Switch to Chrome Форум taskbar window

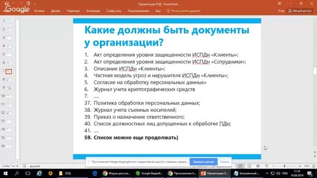[116, 174]
